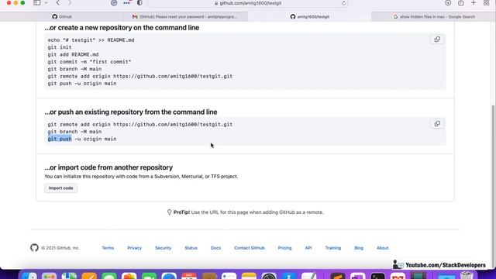The image size is (496, 279).
Task: Open the Share menu icon
Action: pyautogui.click(x=461, y=3)
